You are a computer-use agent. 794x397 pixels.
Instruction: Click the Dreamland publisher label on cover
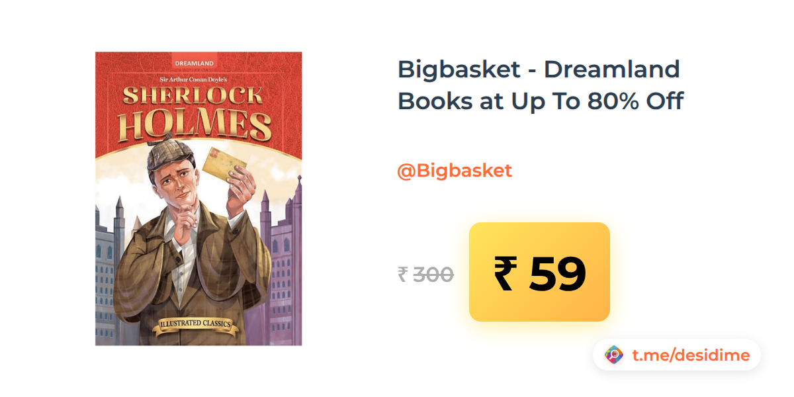[x=194, y=63]
